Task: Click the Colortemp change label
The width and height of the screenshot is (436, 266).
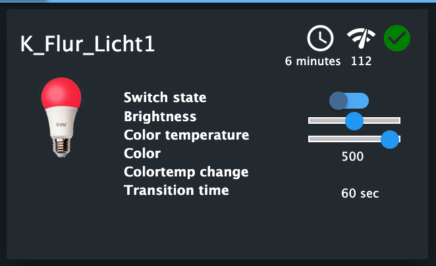Action: [186, 172]
